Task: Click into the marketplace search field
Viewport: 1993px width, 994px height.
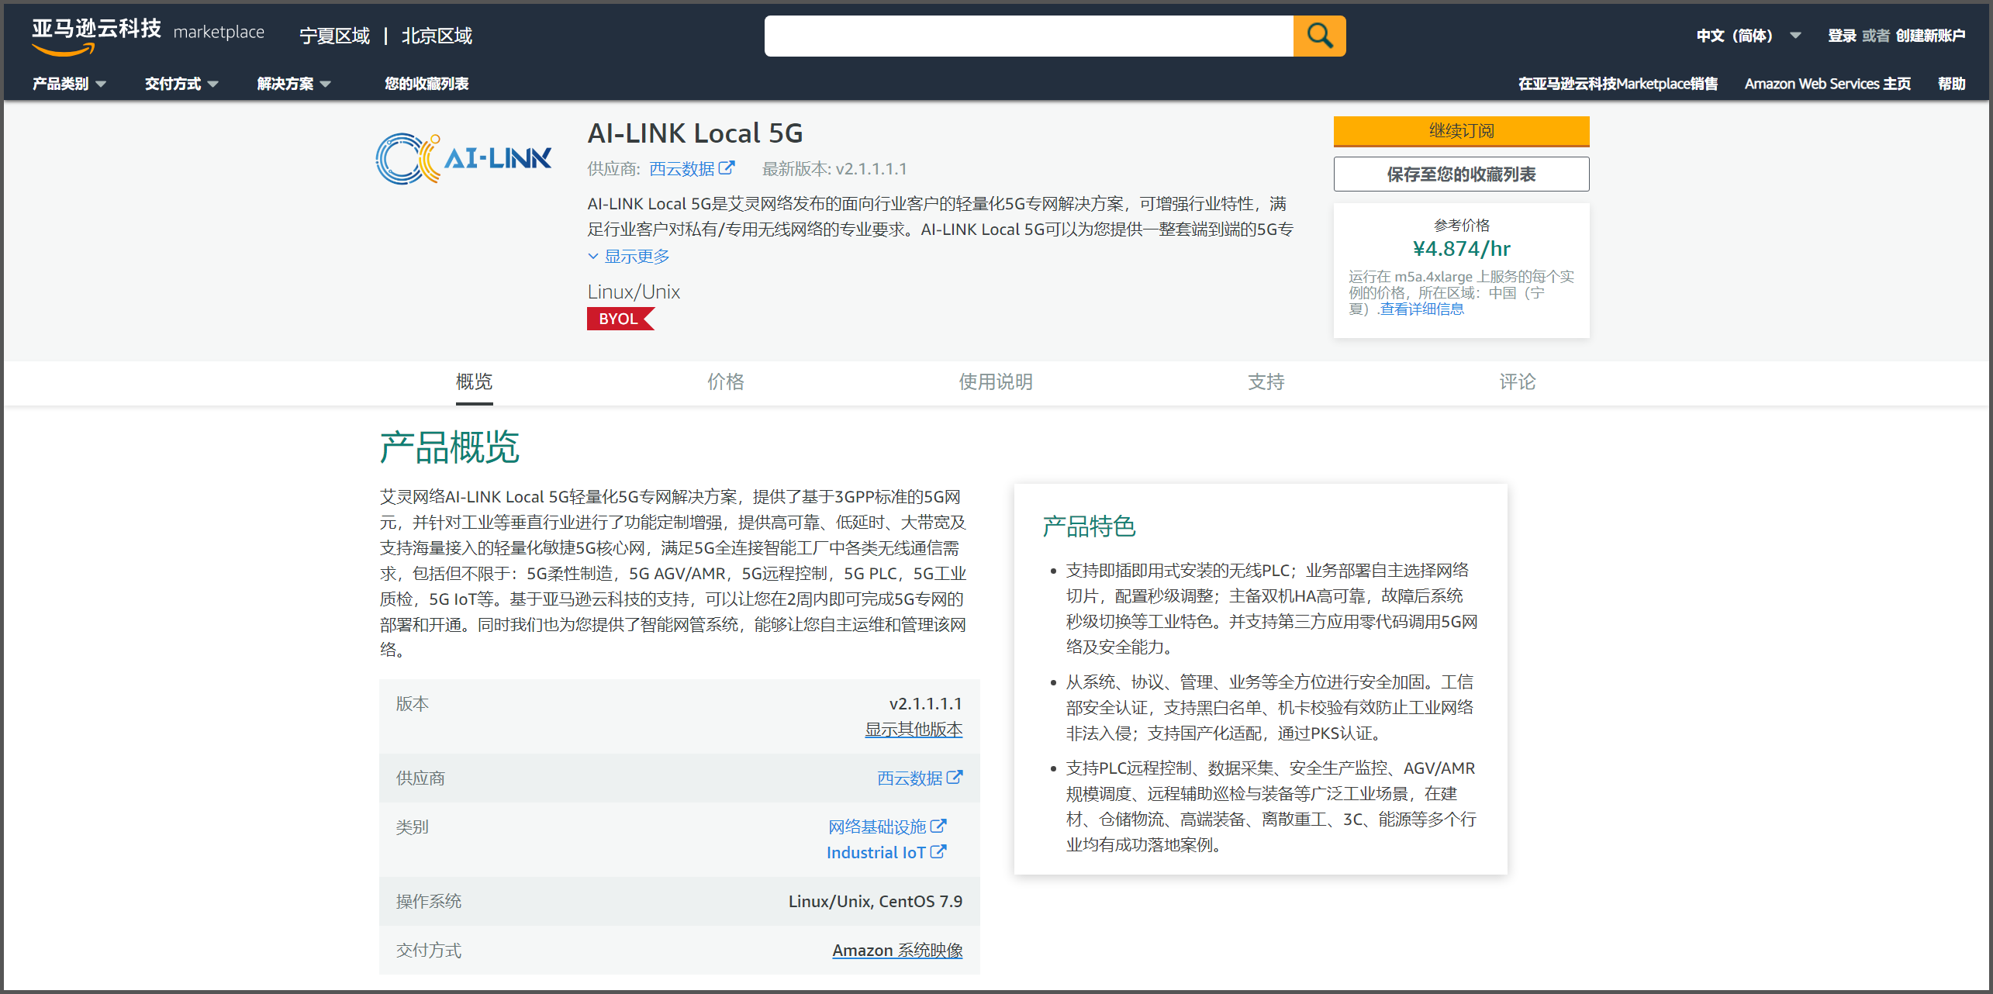Action: [x=1028, y=36]
